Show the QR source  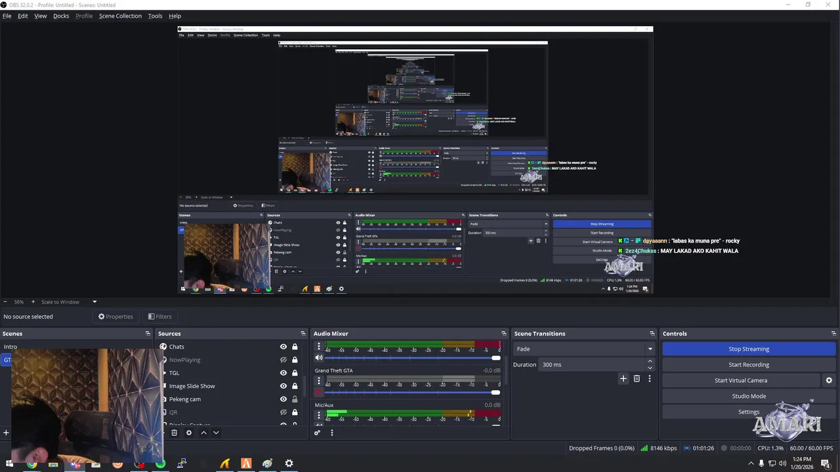pyautogui.click(x=283, y=412)
